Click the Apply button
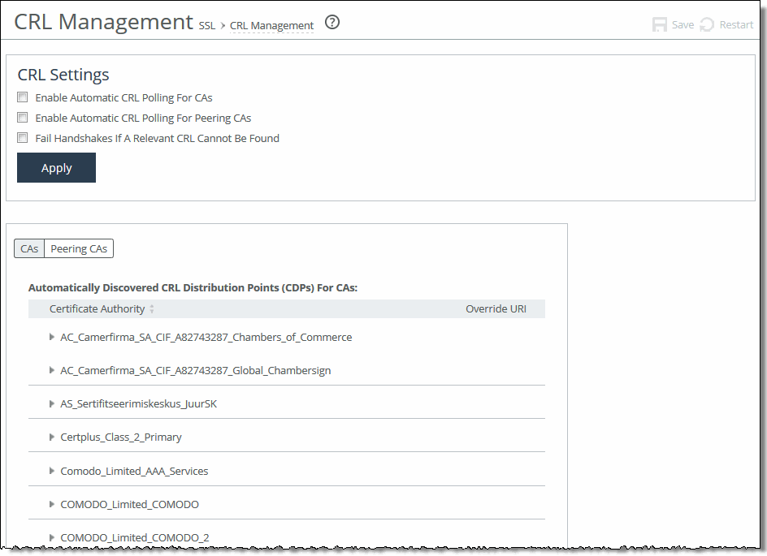Viewport: 767px width, 556px height. point(56,167)
